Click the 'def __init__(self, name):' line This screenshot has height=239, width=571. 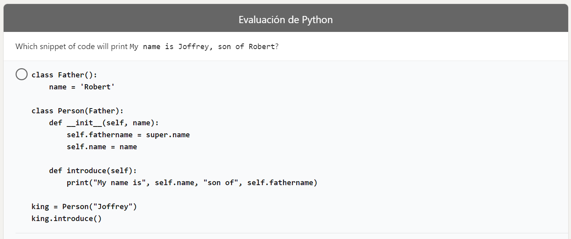pos(104,122)
